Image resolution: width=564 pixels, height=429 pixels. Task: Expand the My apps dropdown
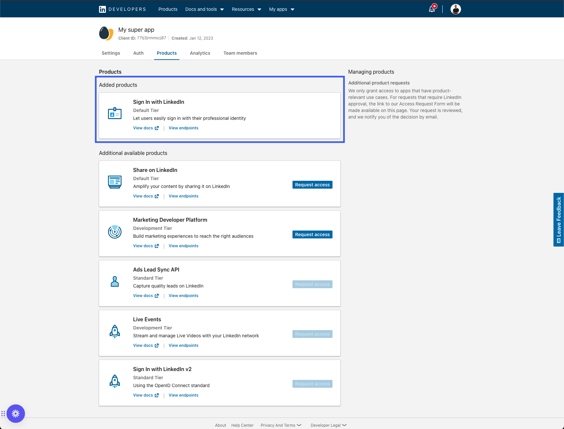tap(282, 9)
